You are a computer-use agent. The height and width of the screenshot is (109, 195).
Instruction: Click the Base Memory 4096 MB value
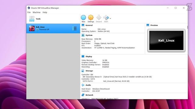[97, 39]
